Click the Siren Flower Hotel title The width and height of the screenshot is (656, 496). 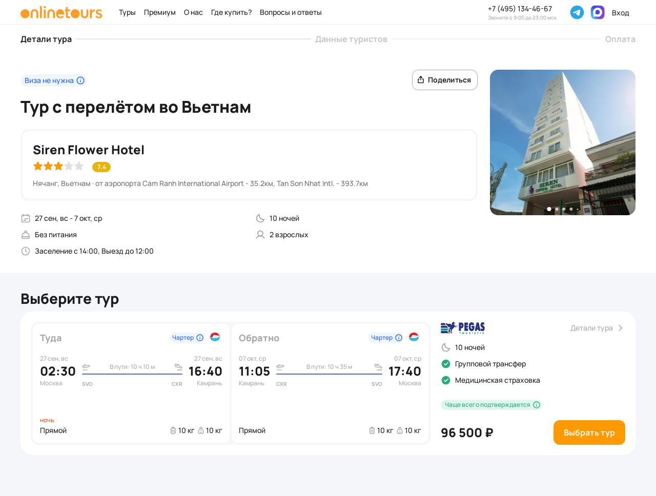click(x=89, y=150)
